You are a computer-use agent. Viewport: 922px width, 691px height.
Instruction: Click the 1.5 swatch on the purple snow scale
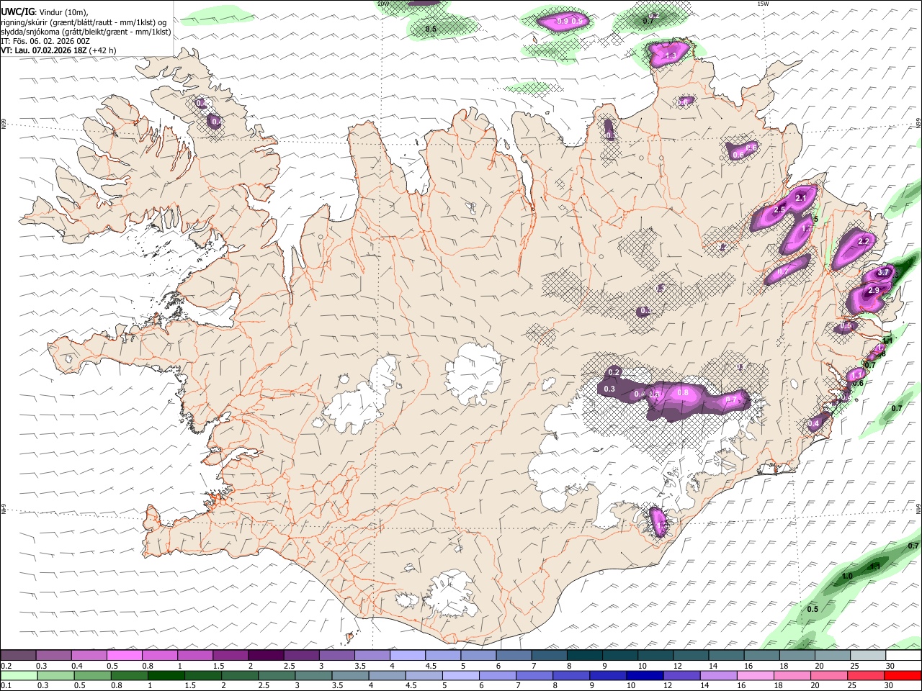[230, 655]
